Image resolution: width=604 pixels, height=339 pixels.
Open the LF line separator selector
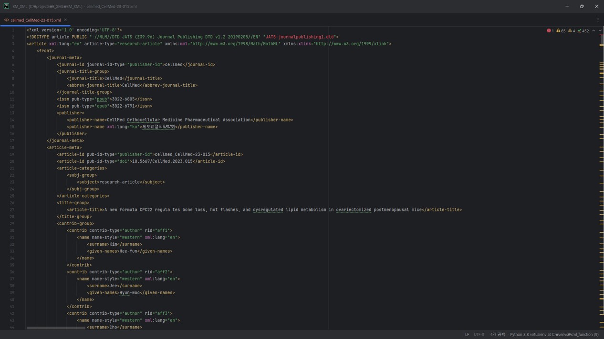point(467,334)
